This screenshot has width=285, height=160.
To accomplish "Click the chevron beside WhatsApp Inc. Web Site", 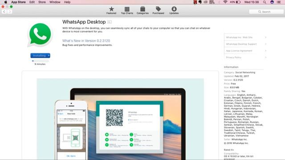I will (265, 37).
